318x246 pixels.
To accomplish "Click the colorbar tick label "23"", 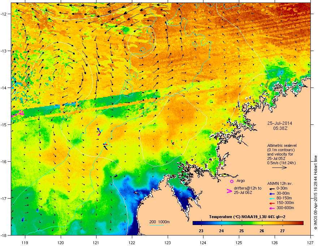I will [x=201, y=231].
